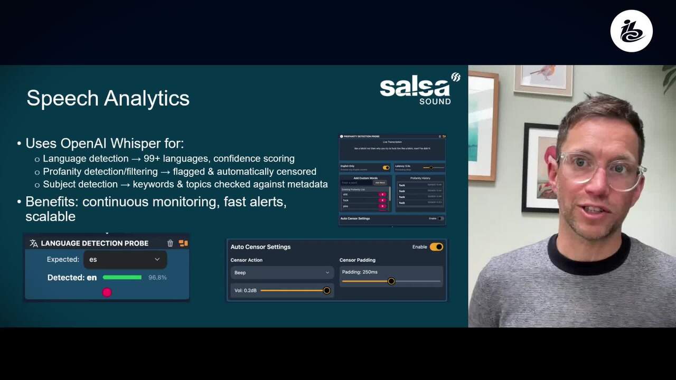Click the 'Auto Censor Settings' heading in large panel

[x=260, y=247]
